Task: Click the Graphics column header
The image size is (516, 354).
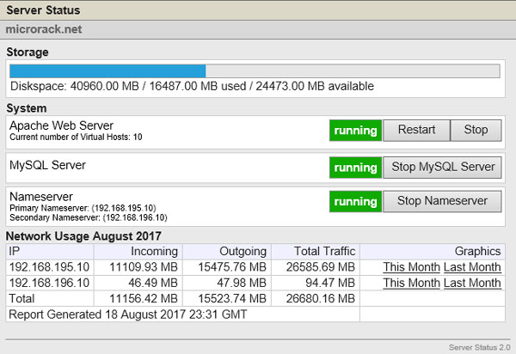Action: point(433,252)
